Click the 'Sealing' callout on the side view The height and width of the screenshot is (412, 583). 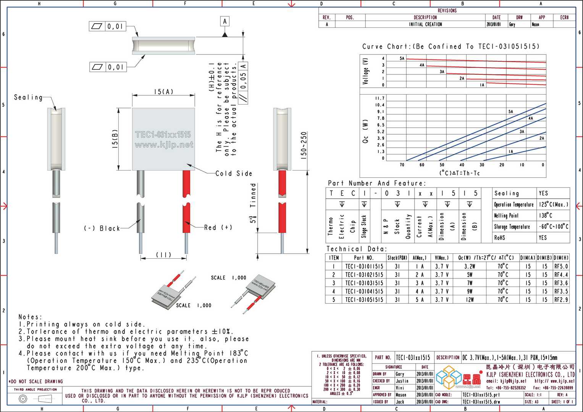(28, 97)
